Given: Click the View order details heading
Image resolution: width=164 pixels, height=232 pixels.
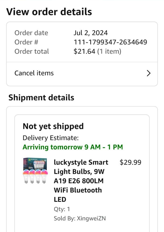Looking at the screenshot, I should point(49,12).
